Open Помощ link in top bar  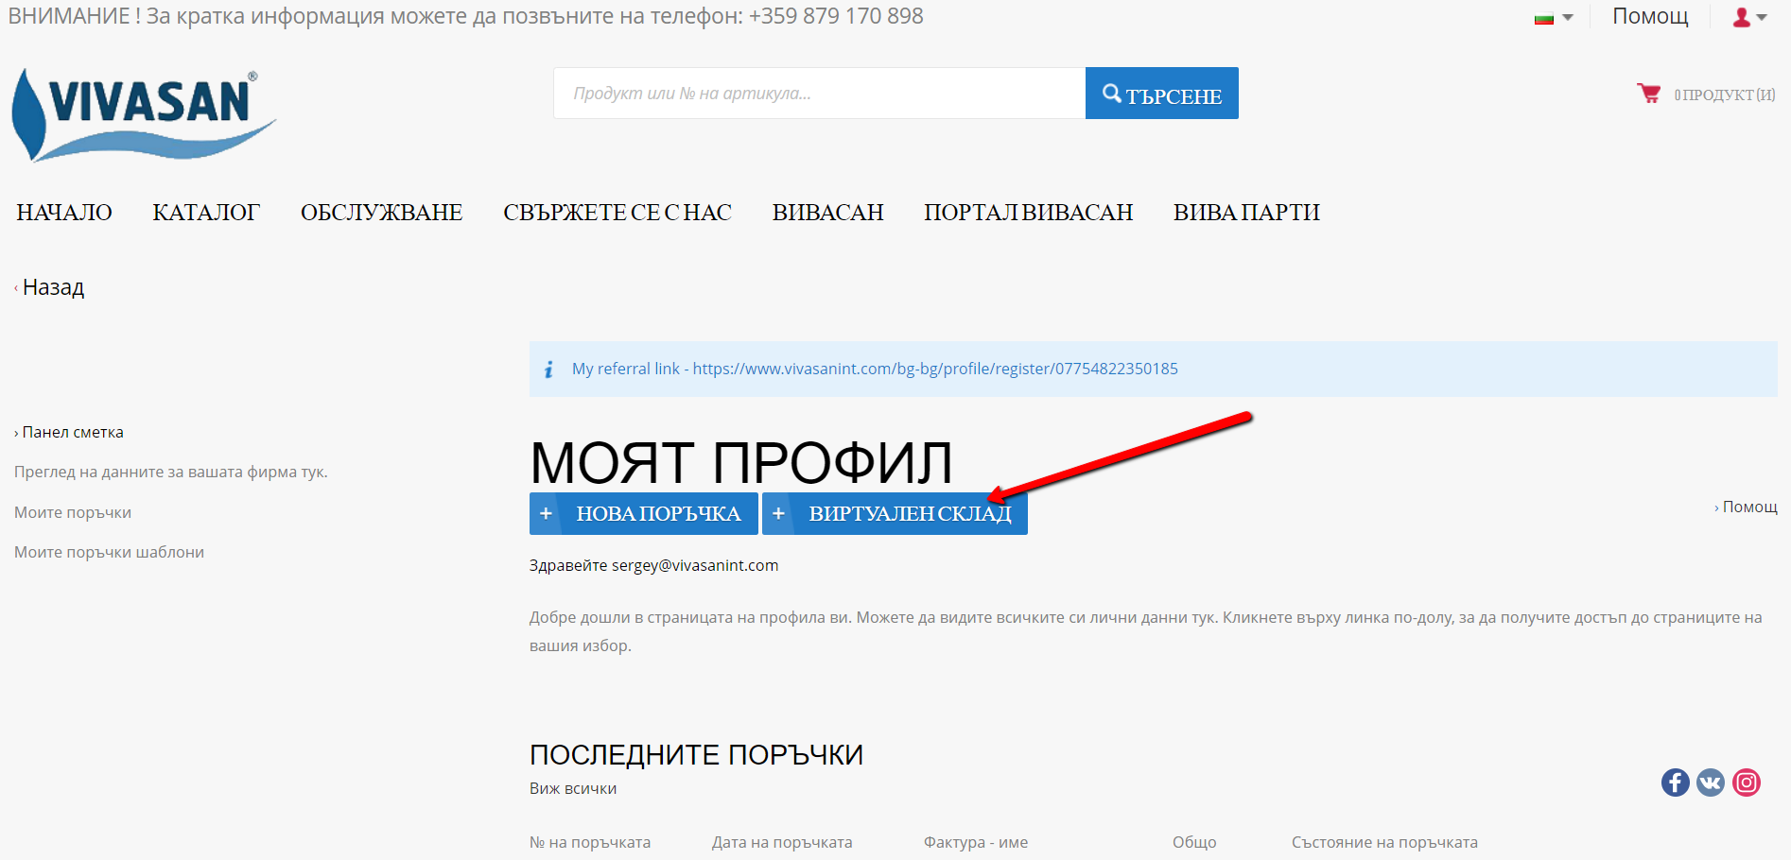pyautogui.click(x=1650, y=16)
